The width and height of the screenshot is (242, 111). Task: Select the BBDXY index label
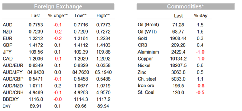tap(11, 99)
